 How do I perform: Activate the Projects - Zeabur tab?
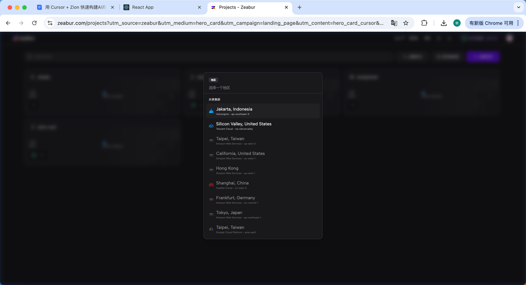(249, 7)
